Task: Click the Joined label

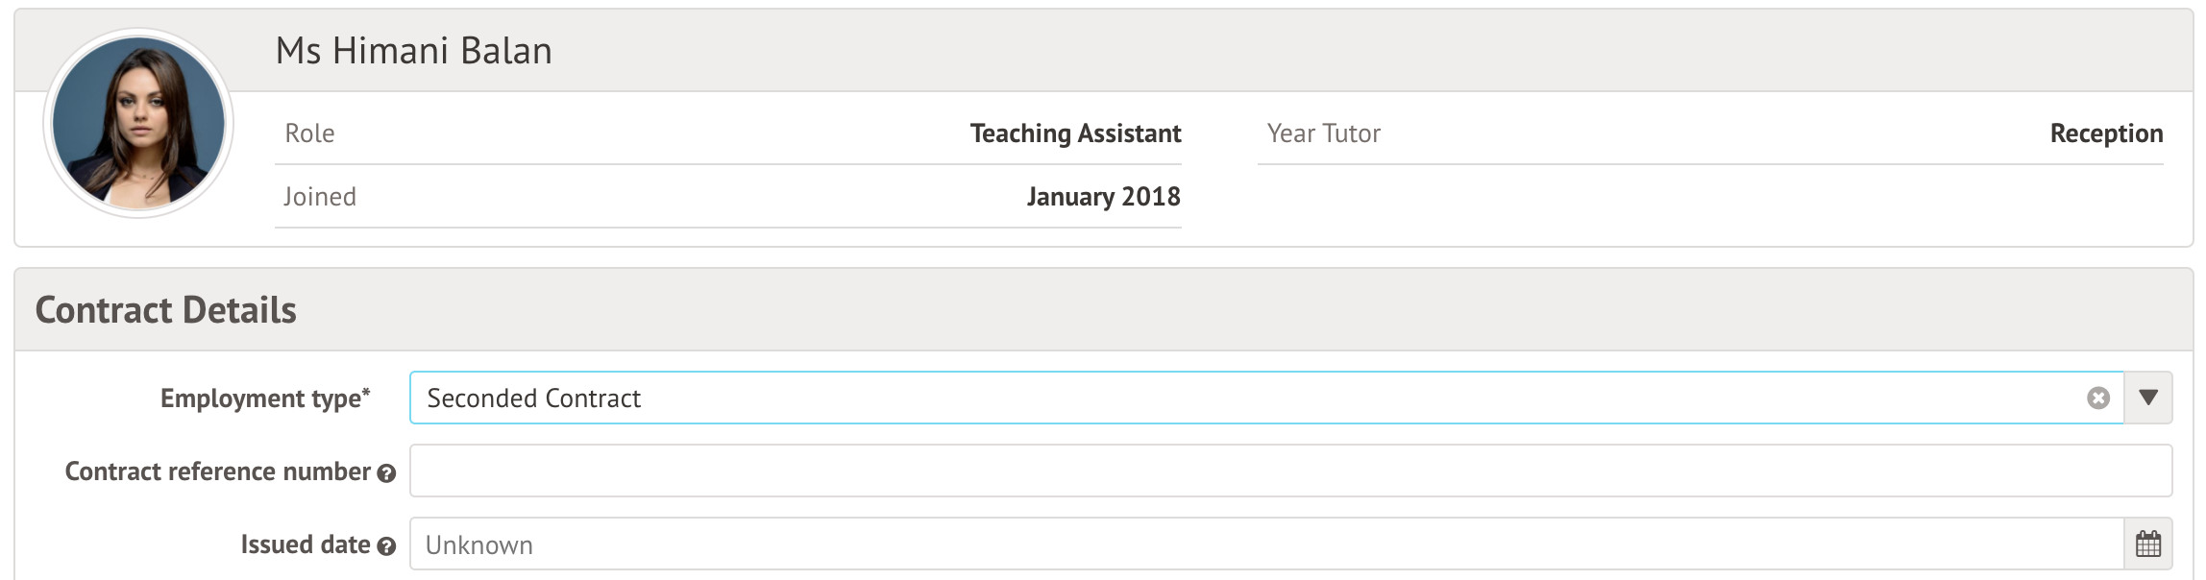Action: [x=320, y=197]
